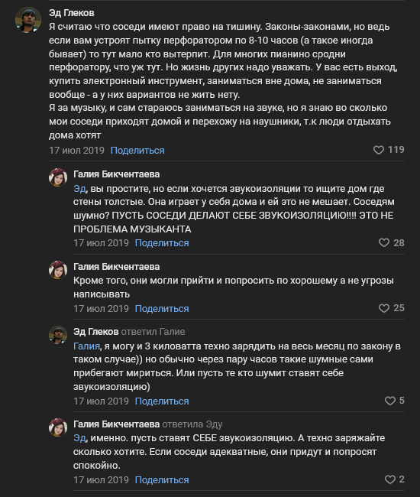
Task: Open Галия Бикчентаева's name on first reply
Action: tap(117, 174)
